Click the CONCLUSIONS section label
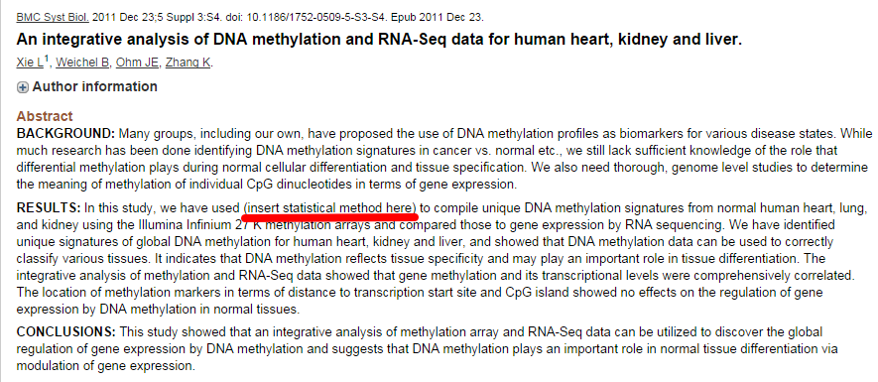This screenshot has height=382, width=878. tap(66, 331)
